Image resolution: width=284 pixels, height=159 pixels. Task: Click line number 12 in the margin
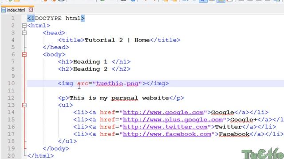[11, 98]
